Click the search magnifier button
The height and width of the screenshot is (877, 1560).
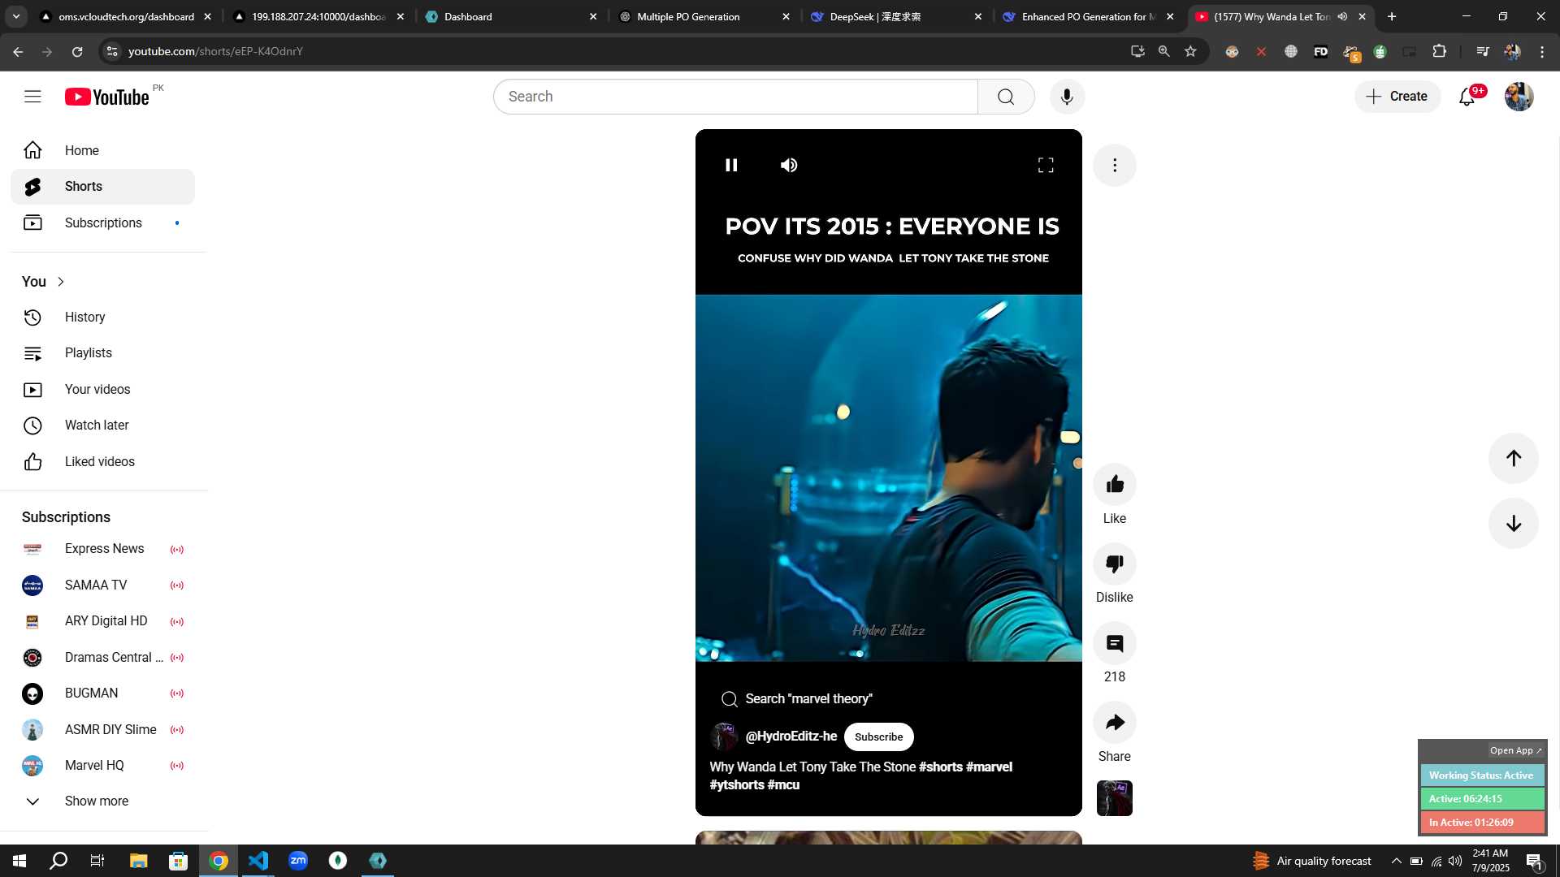click(1006, 97)
